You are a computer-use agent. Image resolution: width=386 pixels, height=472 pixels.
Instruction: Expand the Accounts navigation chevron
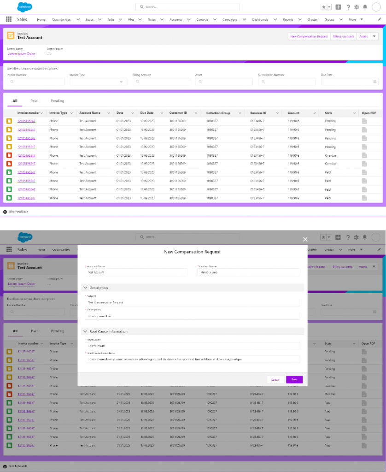(x=188, y=19)
